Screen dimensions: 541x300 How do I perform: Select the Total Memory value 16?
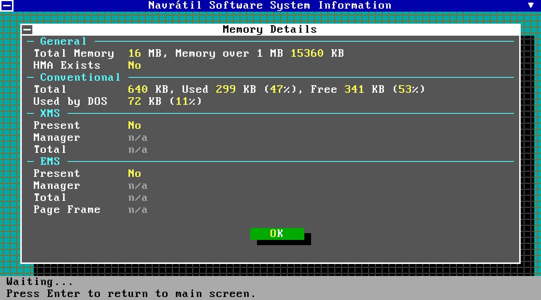tap(134, 53)
